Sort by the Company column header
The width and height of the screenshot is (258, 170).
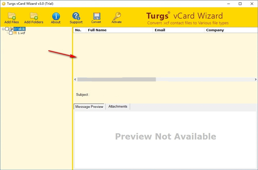[231, 30]
